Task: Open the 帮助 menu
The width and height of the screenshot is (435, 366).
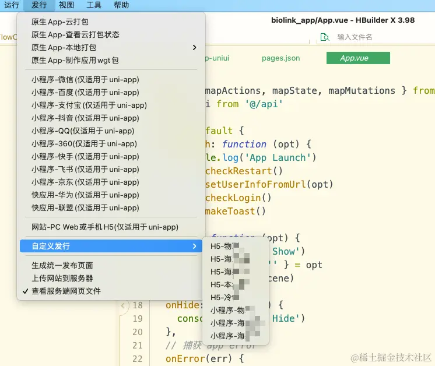Action: 121,5
